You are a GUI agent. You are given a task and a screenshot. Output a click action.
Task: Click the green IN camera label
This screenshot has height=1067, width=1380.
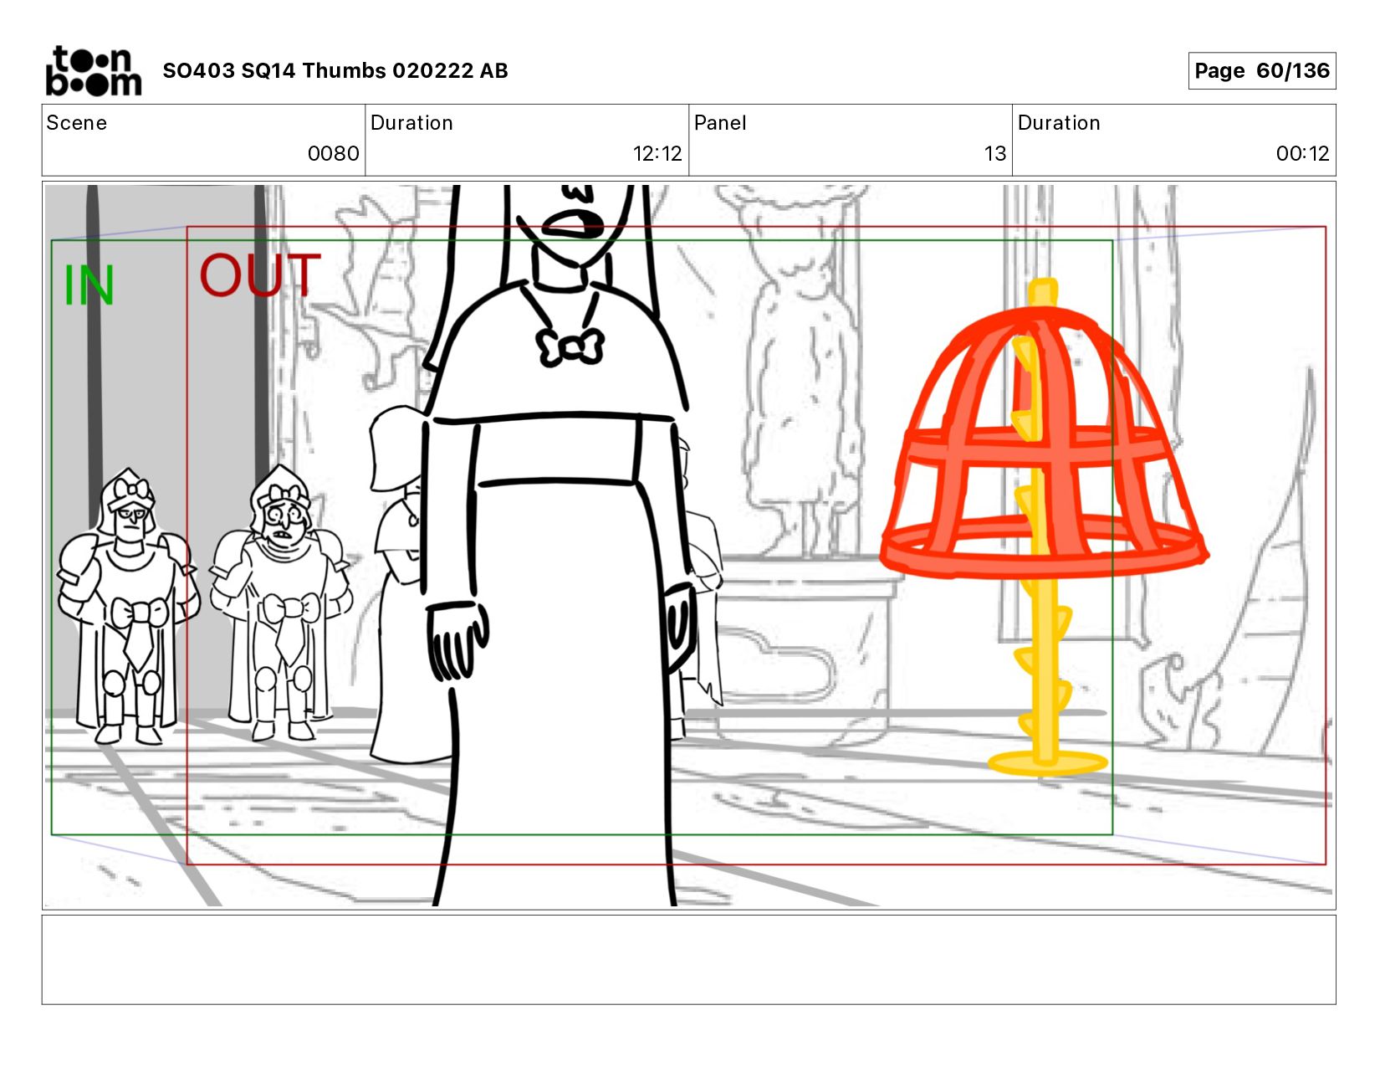[89, 286]
